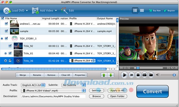This screenshot has height=107, width=179.
Task: Click the Clear All button
Action: (x=66, y=75)
